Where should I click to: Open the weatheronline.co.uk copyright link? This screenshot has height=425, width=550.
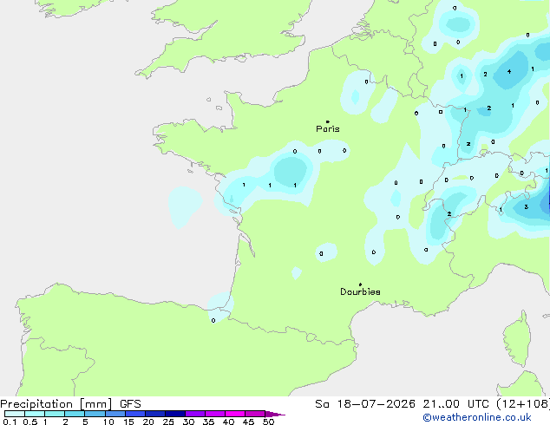click(477, 417)
